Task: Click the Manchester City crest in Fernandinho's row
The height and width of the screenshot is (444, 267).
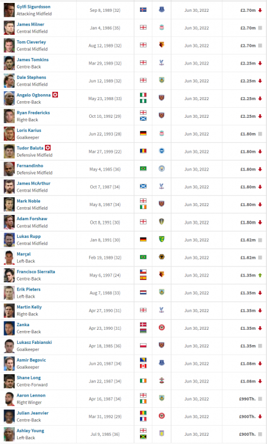Action: pyautogui.click(x=162, y=169)
